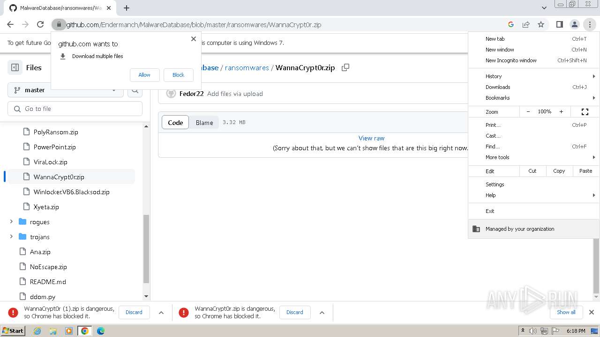
Task: Reload the current page
Action: 40,24
